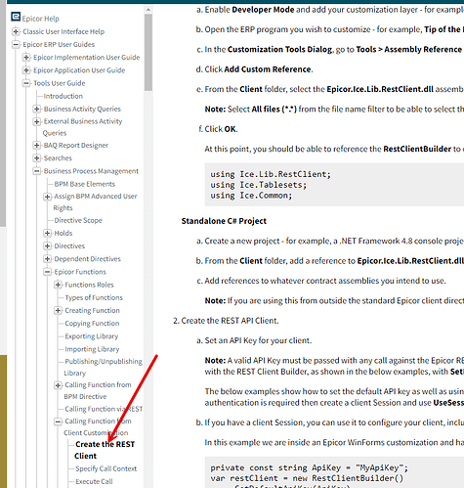This screenshot has width=464, height=488.
Task: Open the Introduction topic
Action: tap(63, 96)
